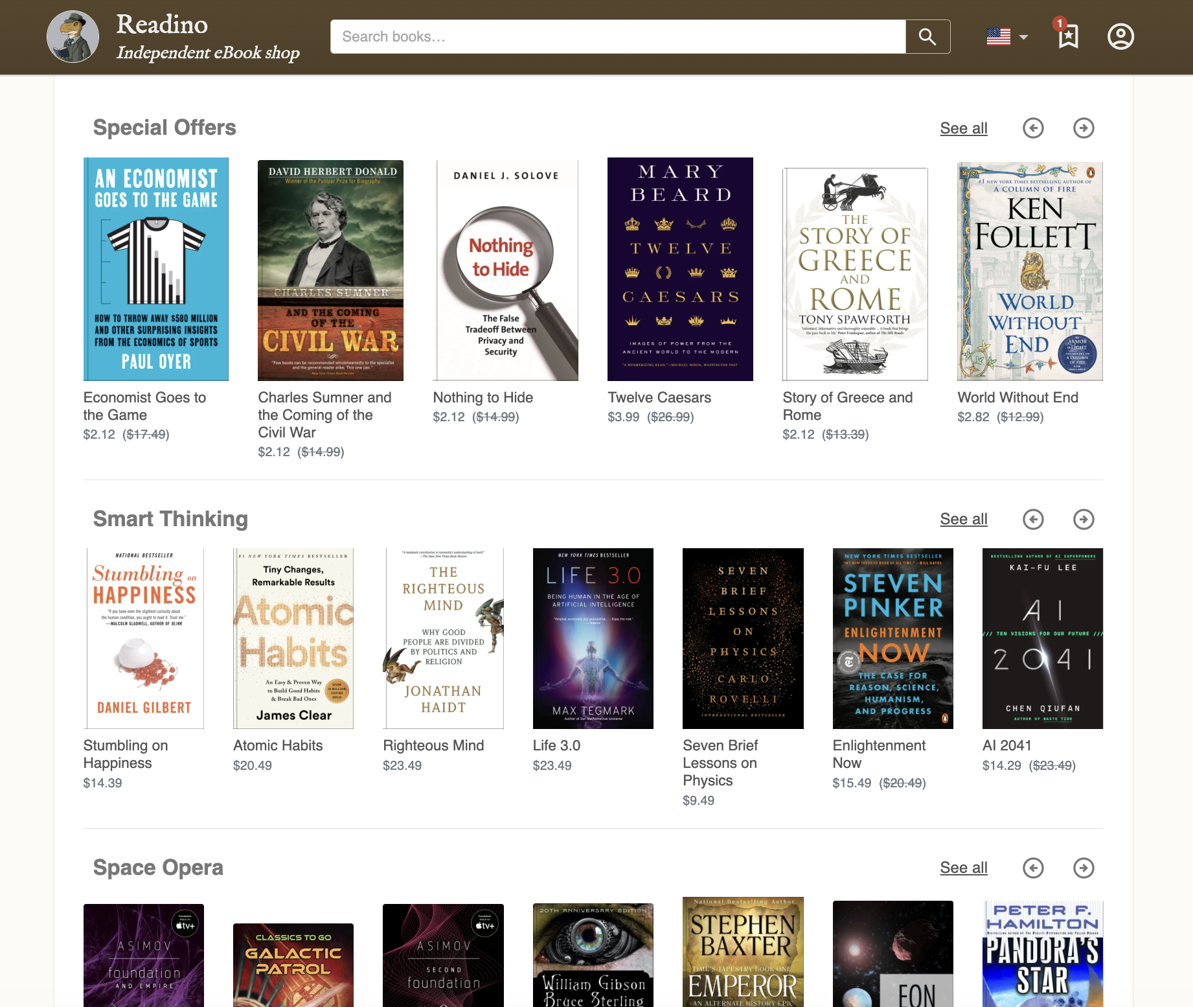Open the wishlist bookmark icon
Image resolution: width=1193 pixels, height=1007 pixels.
tap(1068, 36)
